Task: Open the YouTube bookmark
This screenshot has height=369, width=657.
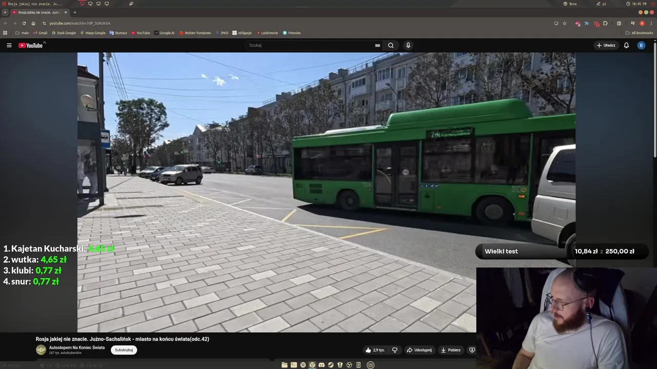Action: tap(140, 33)
